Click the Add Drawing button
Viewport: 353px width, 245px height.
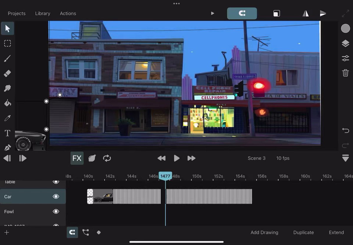pyautogui.click(x=264, y=232)
